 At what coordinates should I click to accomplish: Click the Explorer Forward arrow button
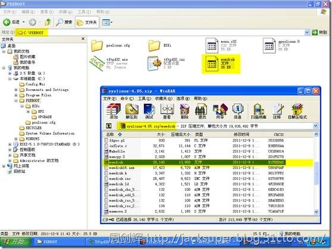coord(32,22)
